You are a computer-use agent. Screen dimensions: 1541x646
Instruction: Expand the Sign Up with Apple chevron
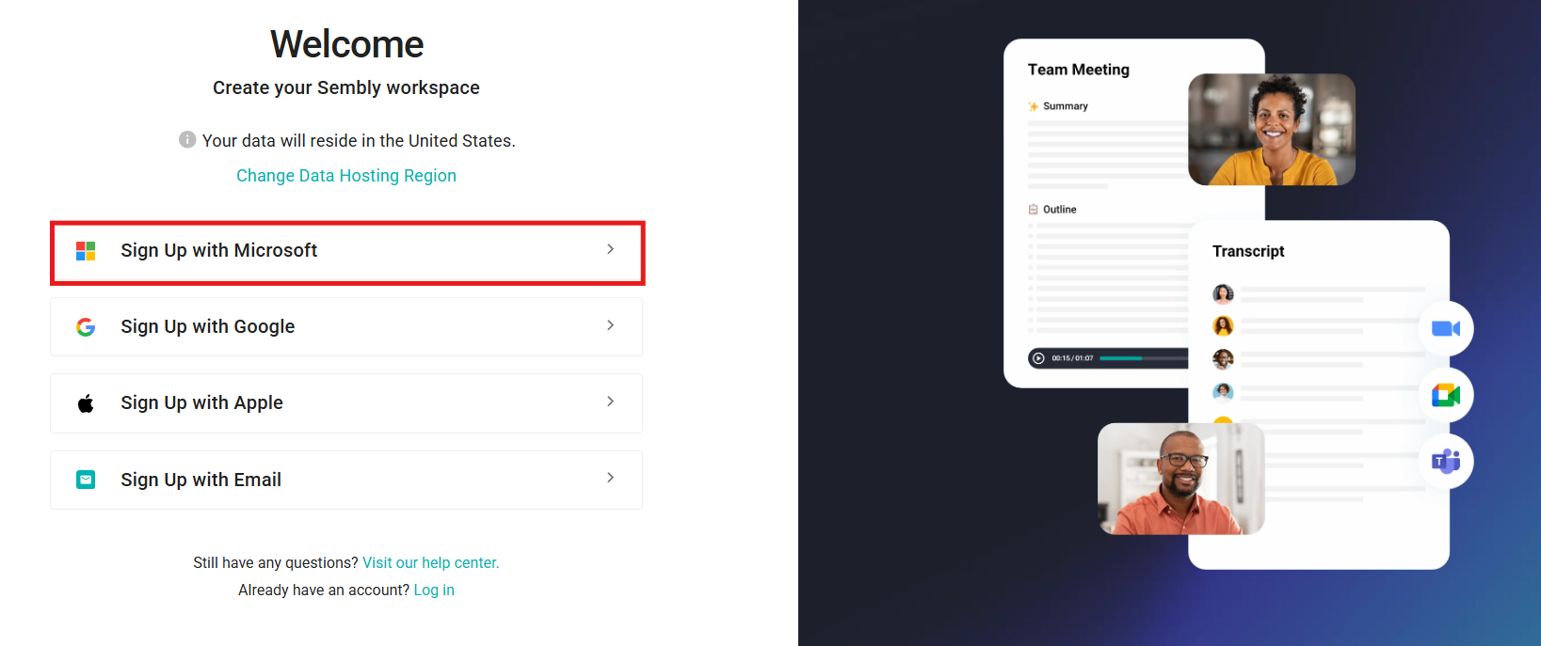610,402
